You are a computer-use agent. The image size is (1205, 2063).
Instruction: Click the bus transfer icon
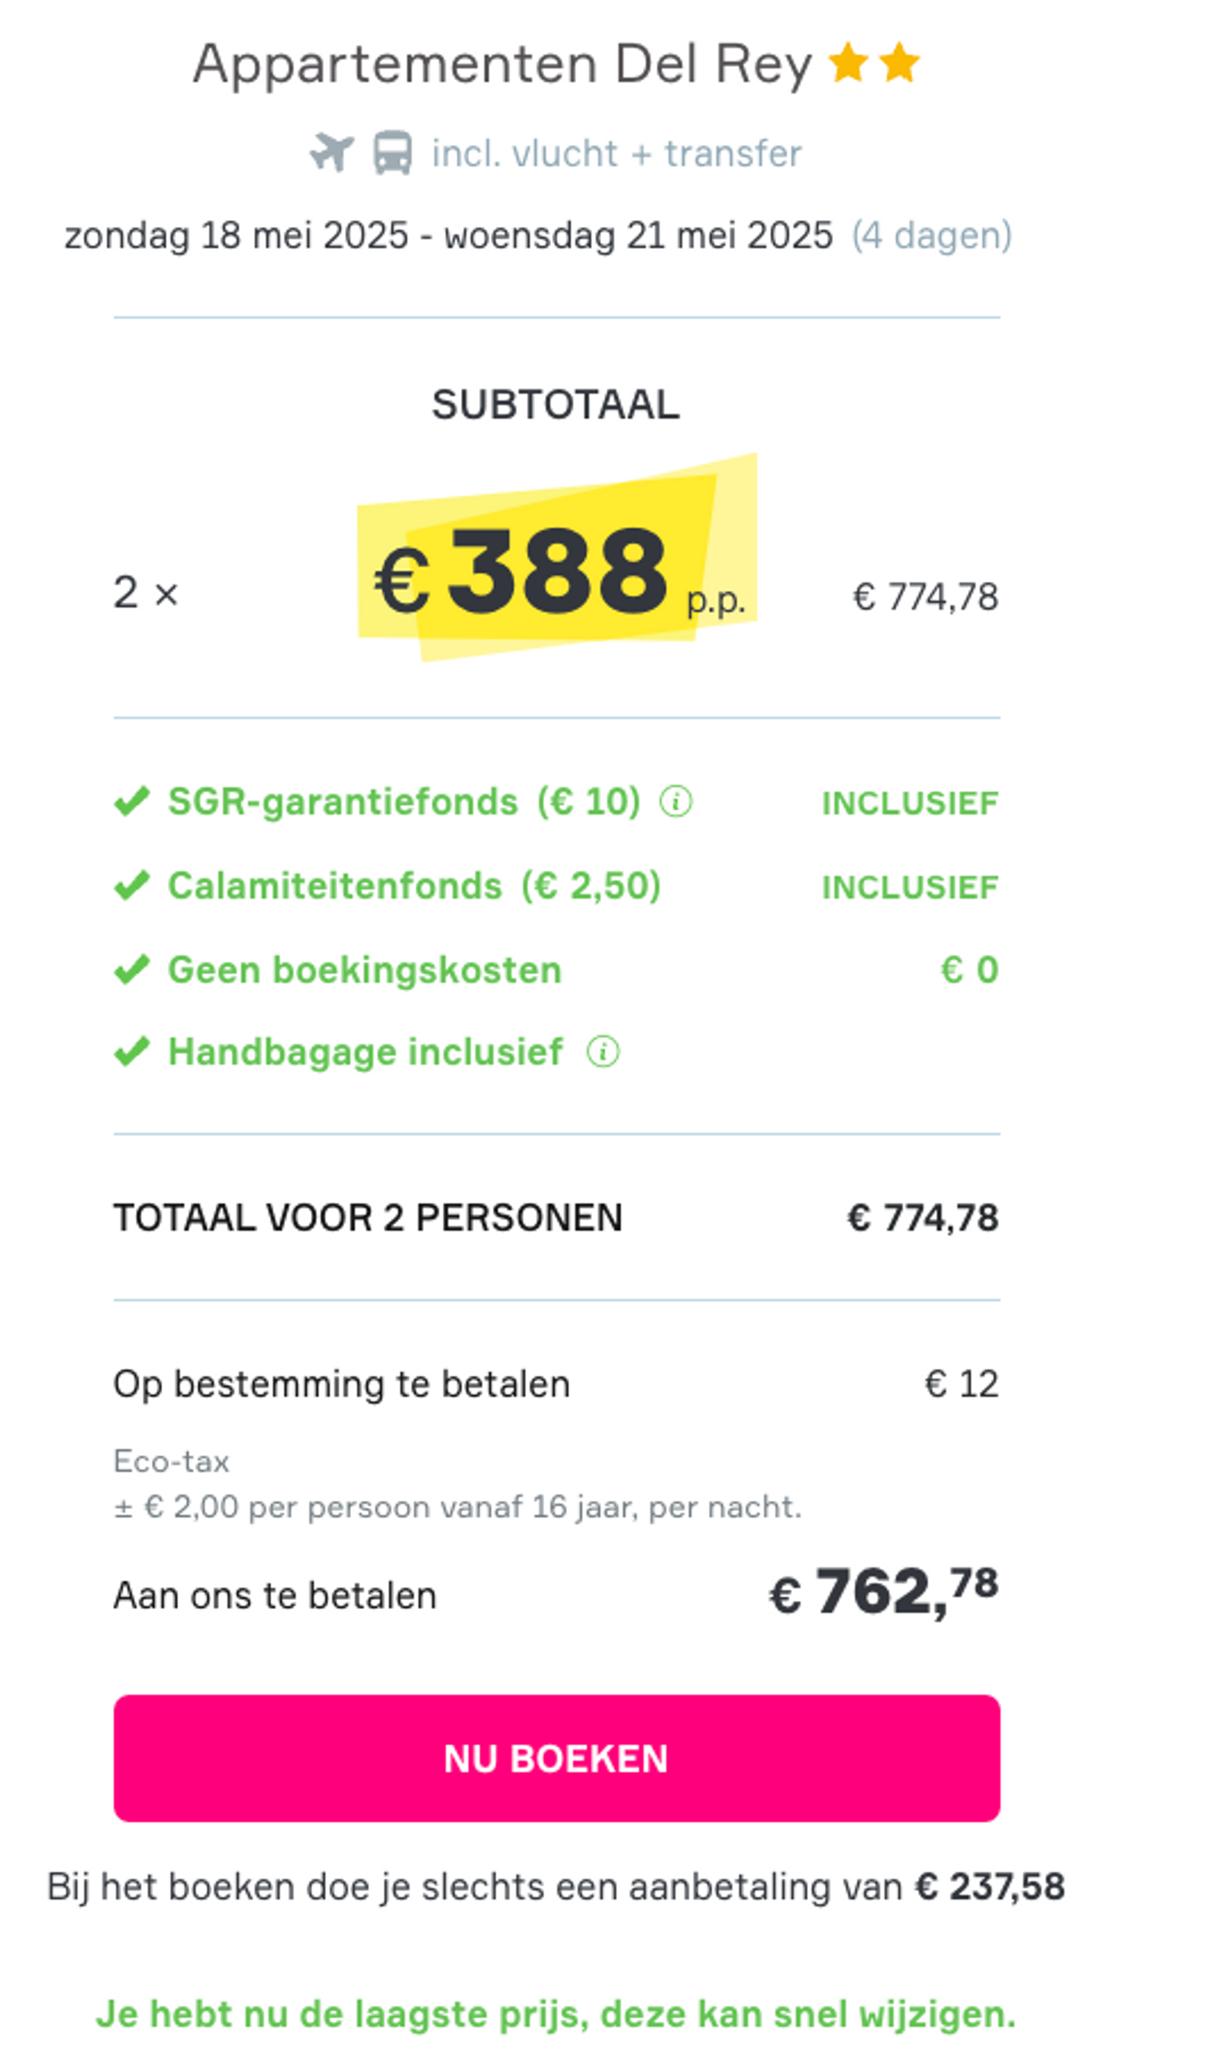[393, 152]
